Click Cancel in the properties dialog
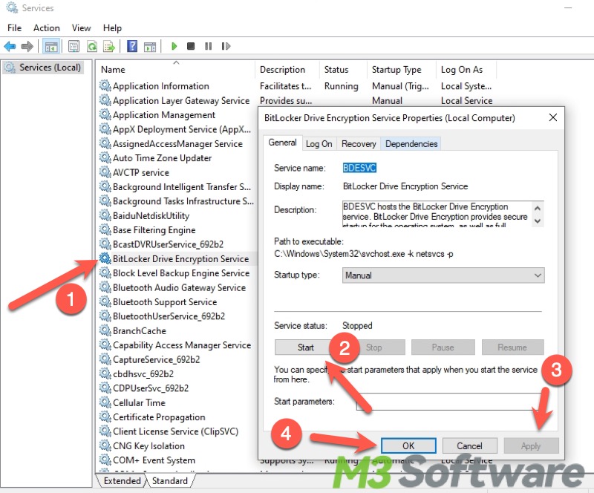 click(x=469, y=446)
